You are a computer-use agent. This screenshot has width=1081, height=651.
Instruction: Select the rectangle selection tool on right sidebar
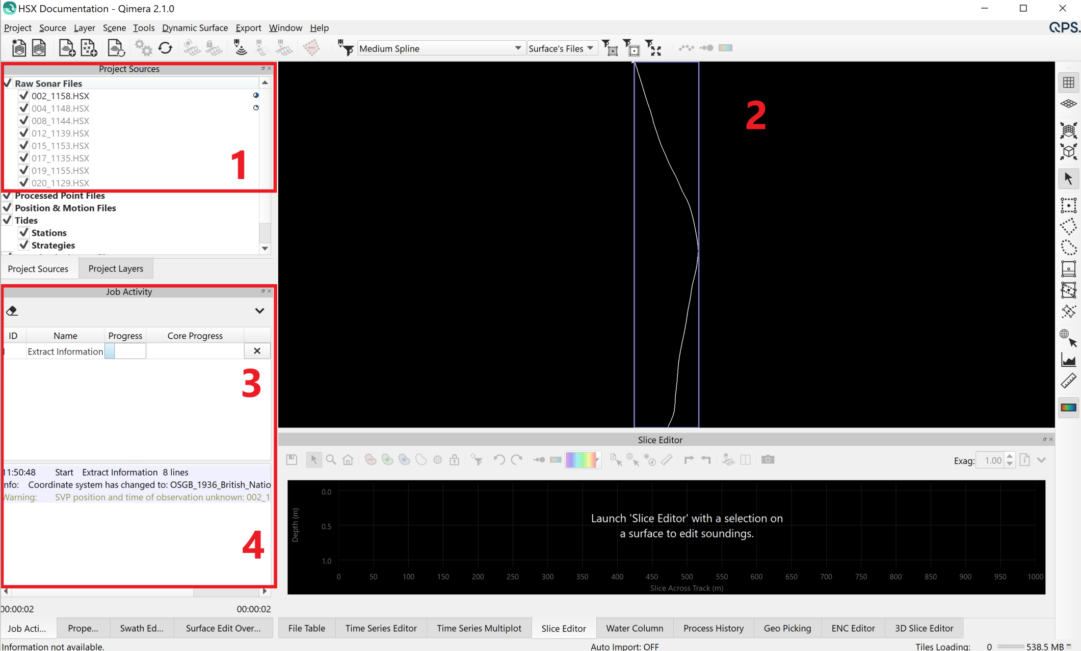tap(1069, 205)
